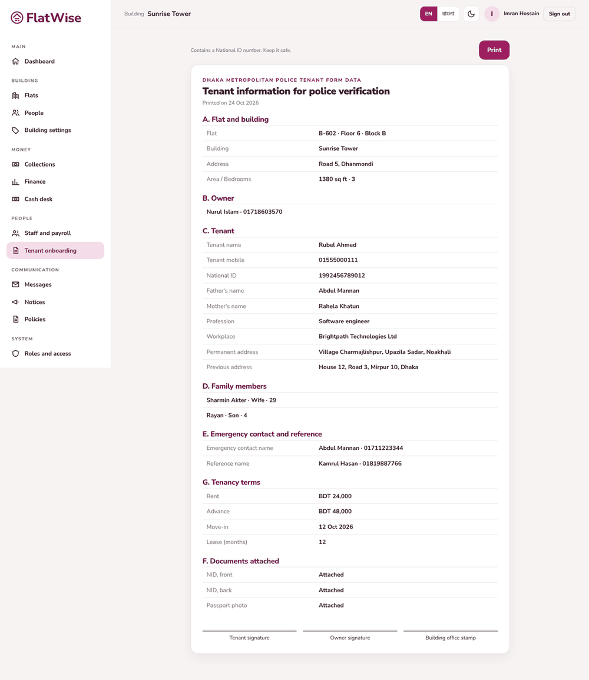Click the Dashboard home icon
The width and height of the screenshot is (589, 680).
tap(16, 61)
